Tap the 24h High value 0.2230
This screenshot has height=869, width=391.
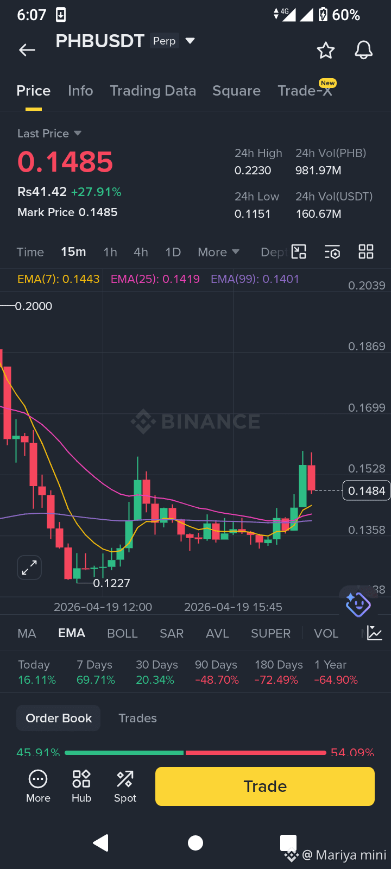pos(253,171)
